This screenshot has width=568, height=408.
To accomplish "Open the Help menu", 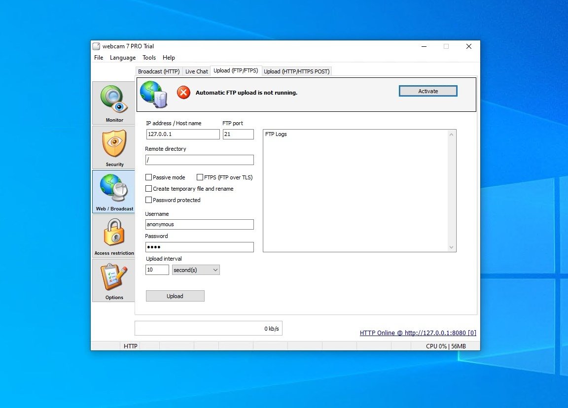I will click(x=169, y=58).
